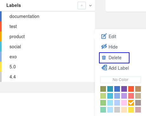Select the test label
The width and height of the screenshot is (146, 116).
point(47,26)
